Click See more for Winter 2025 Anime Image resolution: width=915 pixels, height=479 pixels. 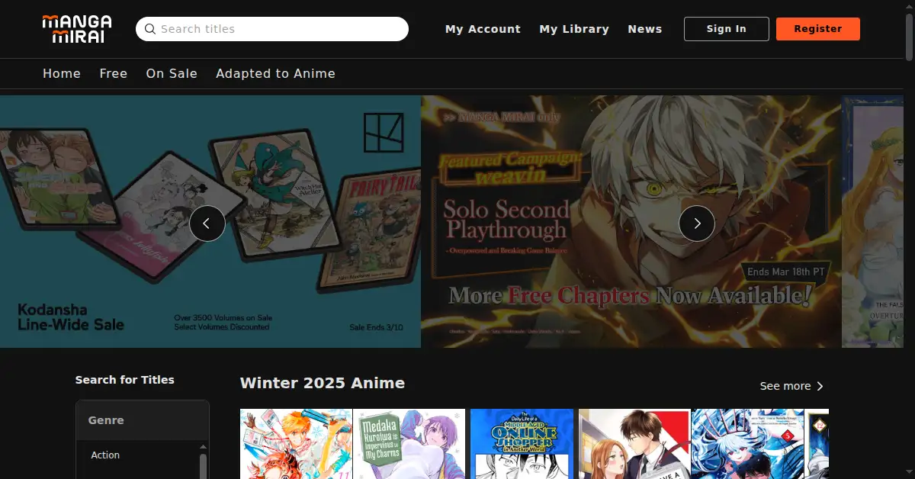coord(792,386)
